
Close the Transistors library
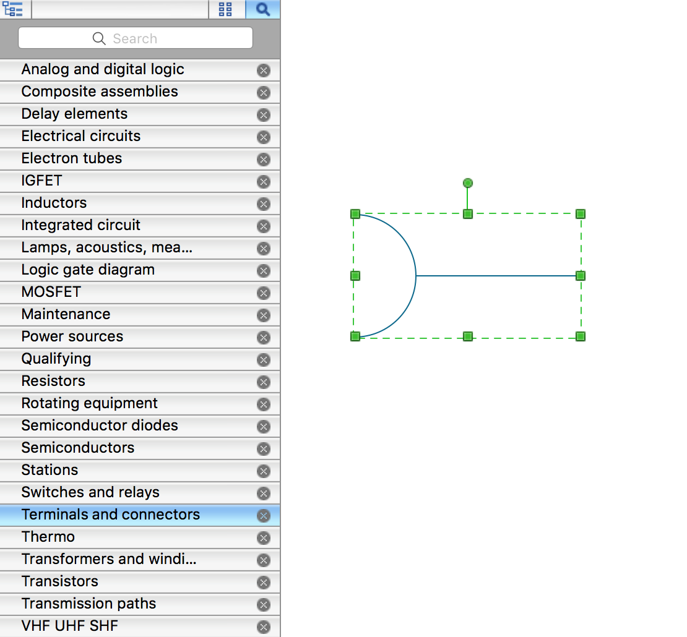(x=263, y=583)
